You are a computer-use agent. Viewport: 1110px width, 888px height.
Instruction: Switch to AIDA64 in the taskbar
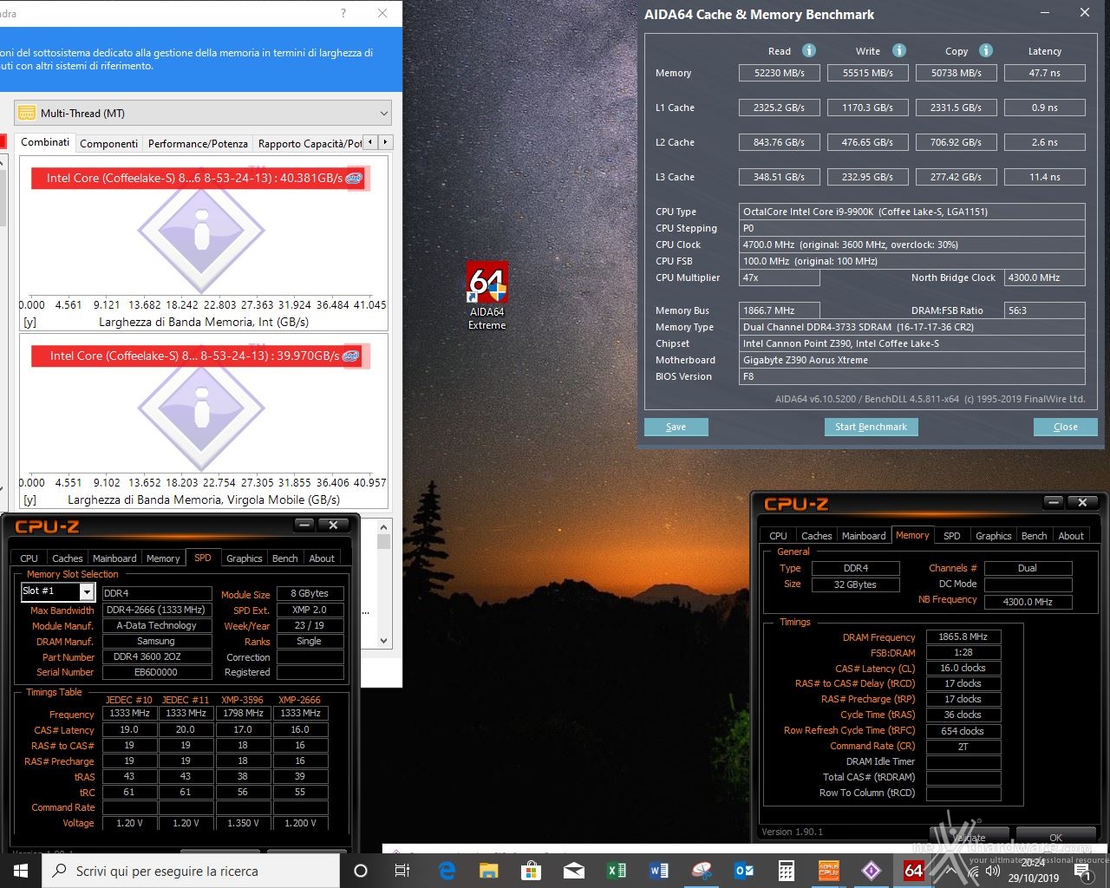[x=913, y=871]
